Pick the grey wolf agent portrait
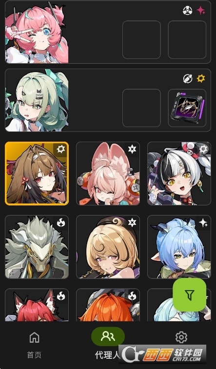 37,247
